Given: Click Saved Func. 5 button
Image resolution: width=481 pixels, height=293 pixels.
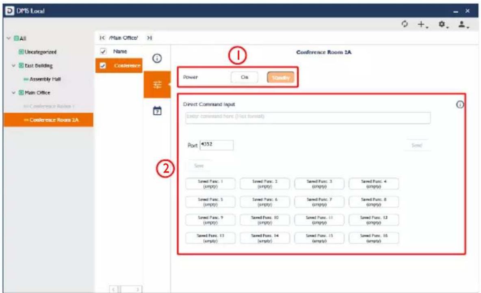Looking at the screenshot, I should (210, 202).
